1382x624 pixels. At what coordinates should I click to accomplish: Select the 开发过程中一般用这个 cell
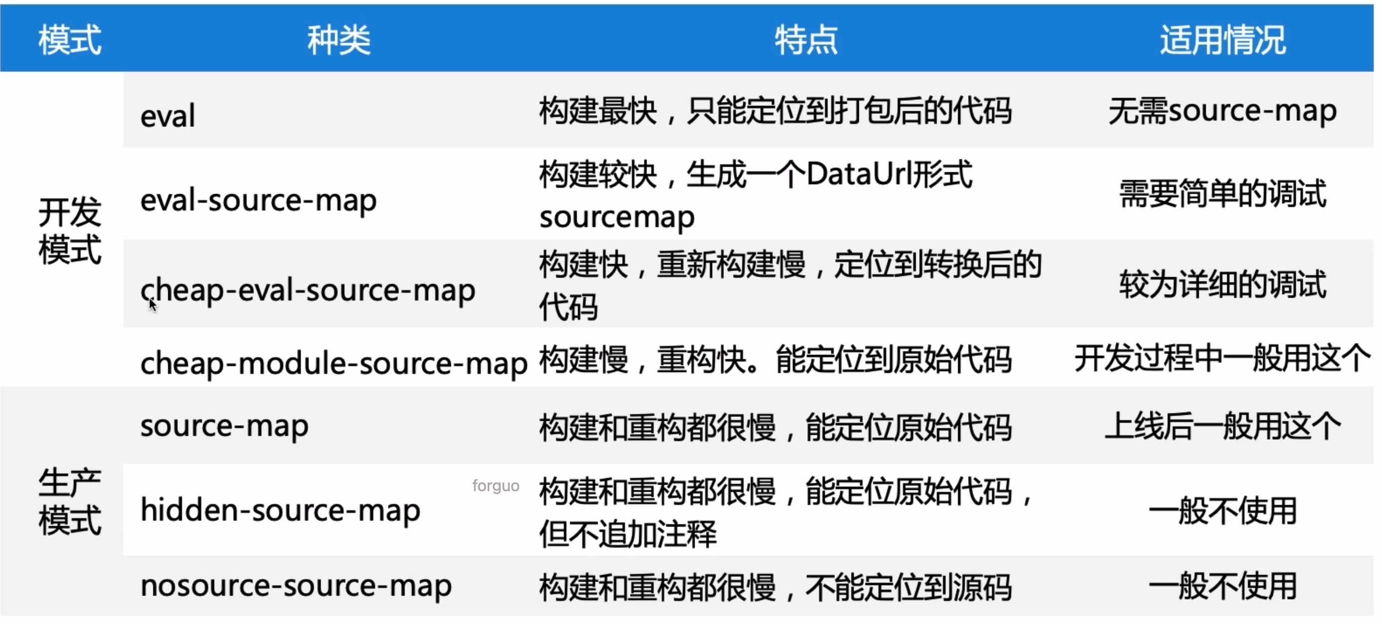coord(1222,358)
